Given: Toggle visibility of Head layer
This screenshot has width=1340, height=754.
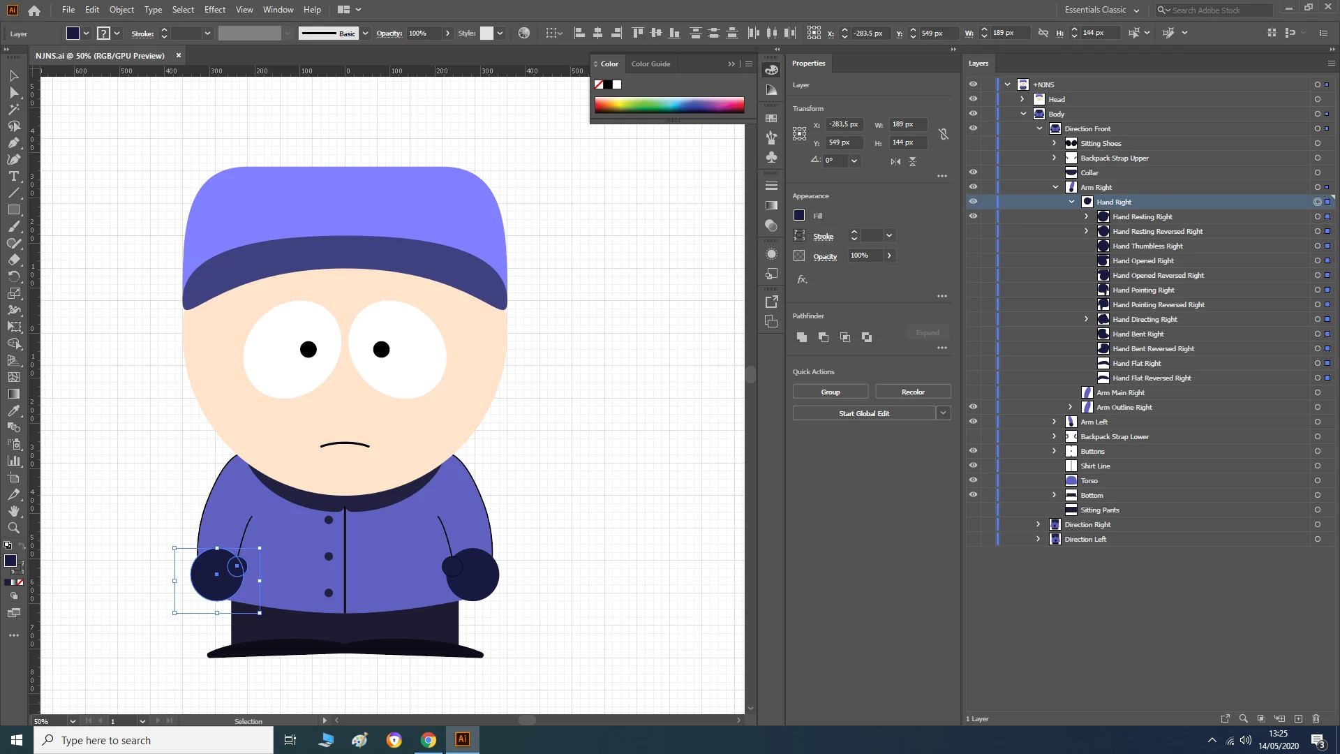Looking at the screenshot, I should [x=973, y=99].
